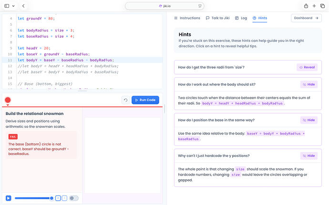The image size is (329, 205).
Task: Click the share icon in browser toolbar
Action: 306,6
